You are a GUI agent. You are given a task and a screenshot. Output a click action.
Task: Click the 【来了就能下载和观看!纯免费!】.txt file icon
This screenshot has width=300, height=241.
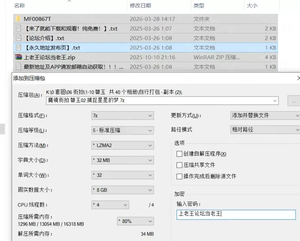[x=18, y=28]
